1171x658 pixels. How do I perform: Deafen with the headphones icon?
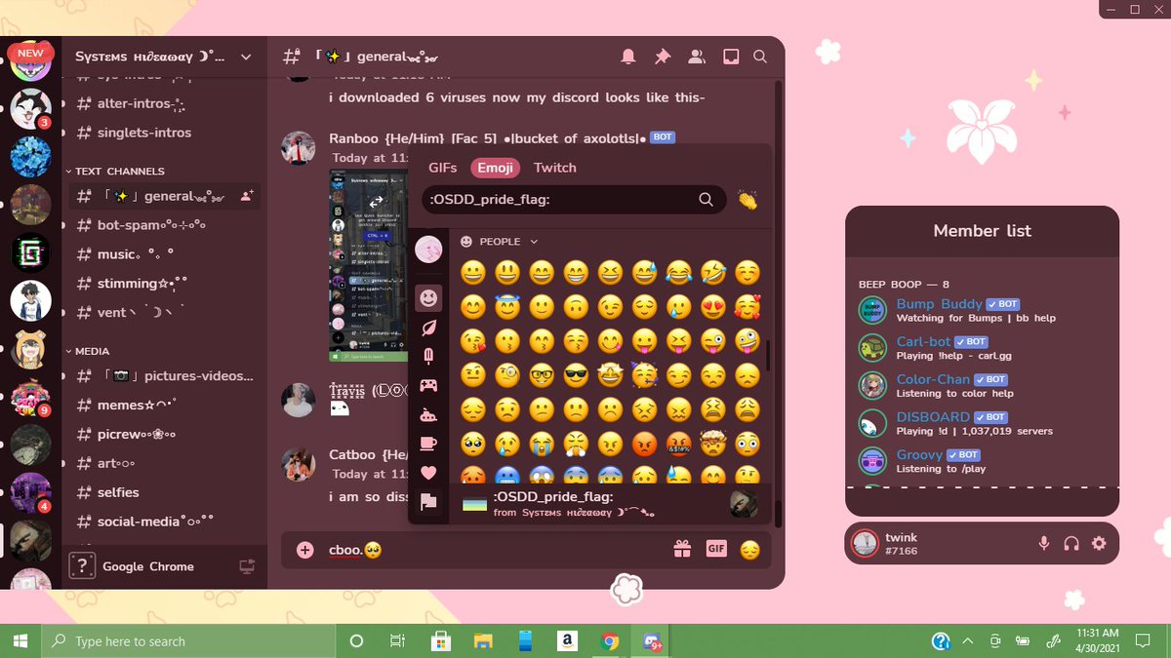[1071, 543]
